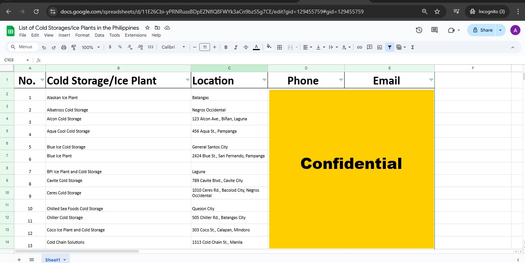Open the Location column filter dropdown
Viewport: 525px width, 263px height.
pyautogui.click(x=264, y=80)
